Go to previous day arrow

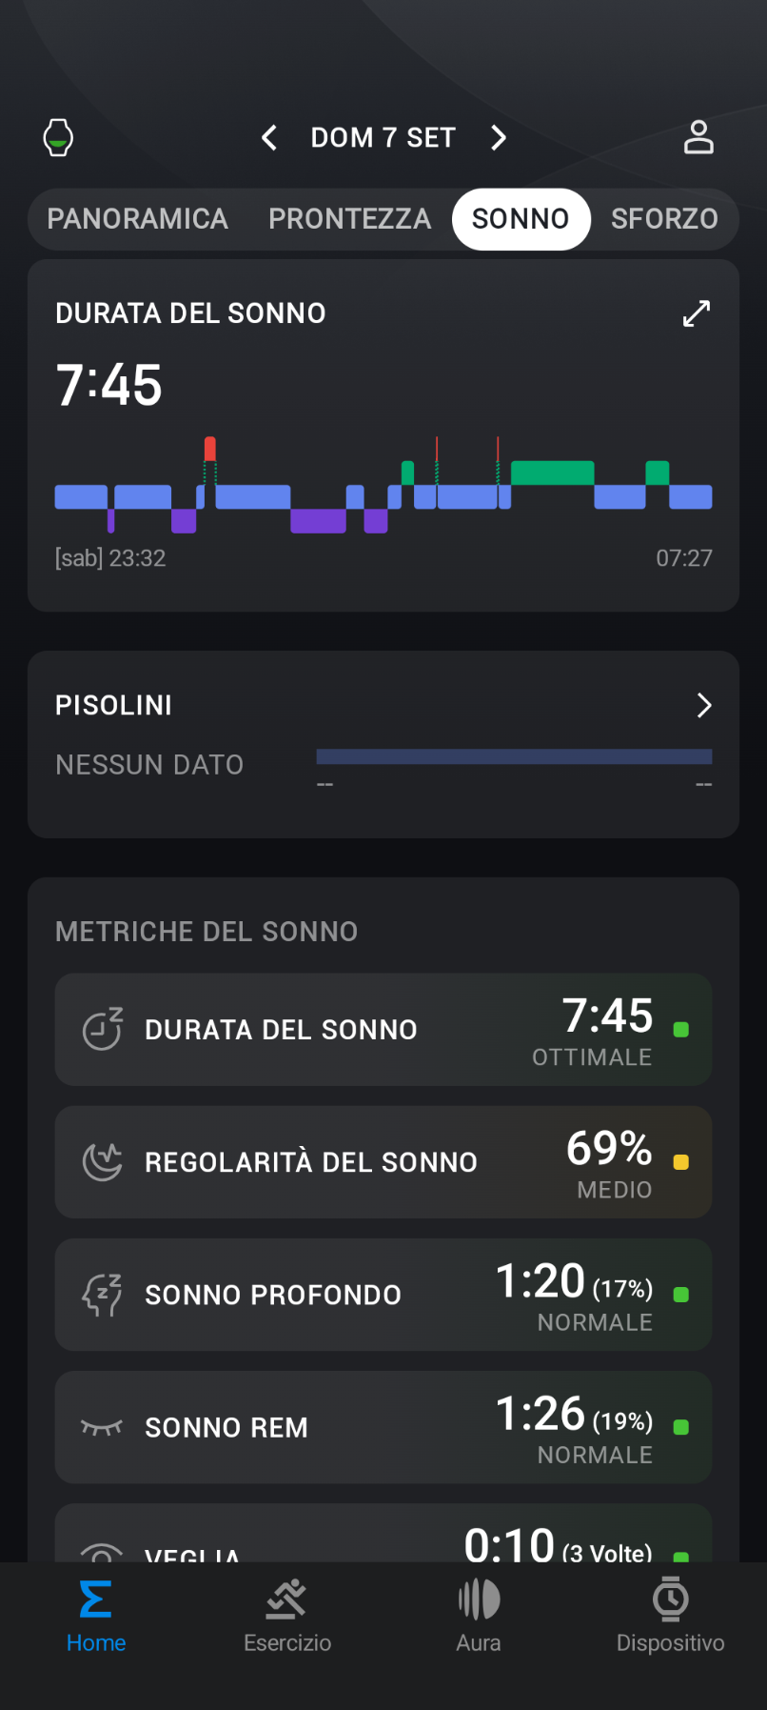269,138
